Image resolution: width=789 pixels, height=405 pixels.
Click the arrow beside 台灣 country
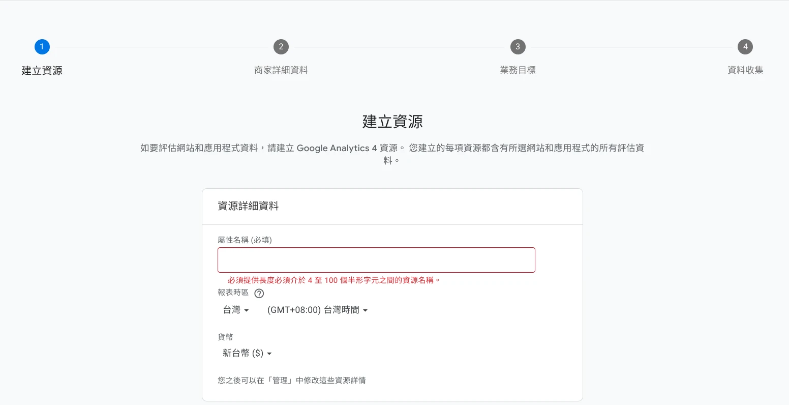[x=247, y=310]
